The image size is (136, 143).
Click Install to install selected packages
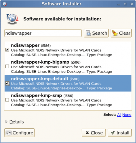click(x=120, y=133)
